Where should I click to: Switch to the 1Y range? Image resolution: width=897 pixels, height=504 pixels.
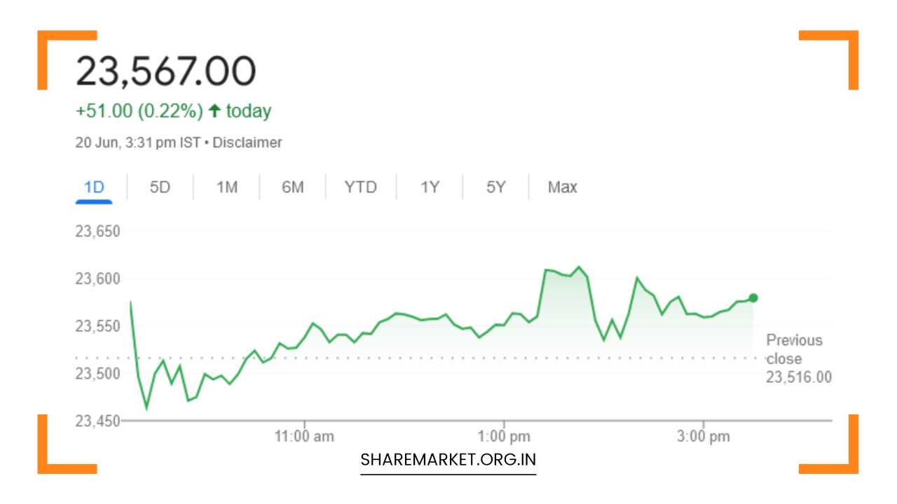click(430, 187)
